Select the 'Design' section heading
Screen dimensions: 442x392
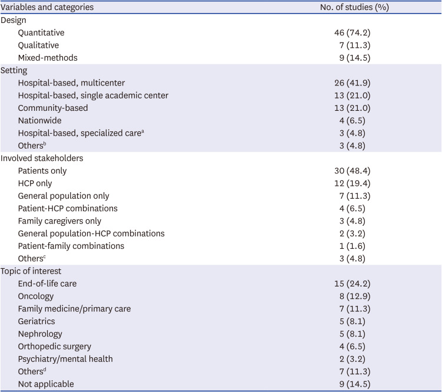pos(14,20)
